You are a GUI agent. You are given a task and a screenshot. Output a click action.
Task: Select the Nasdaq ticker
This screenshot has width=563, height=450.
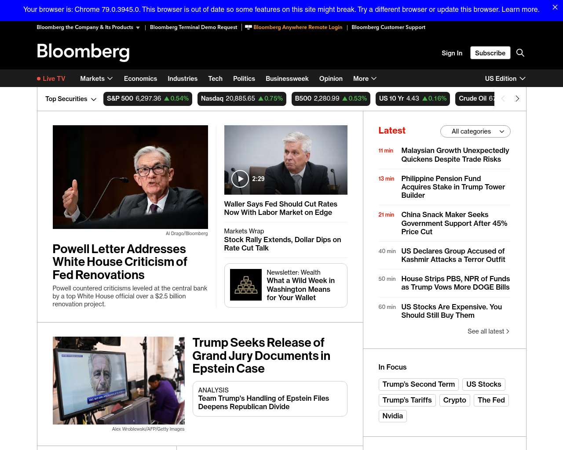242,99
